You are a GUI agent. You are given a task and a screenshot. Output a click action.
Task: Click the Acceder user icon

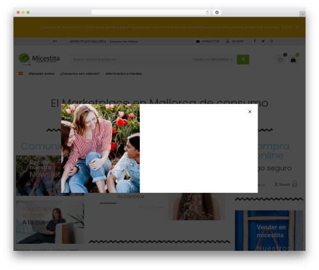click(x=227, y=41)
